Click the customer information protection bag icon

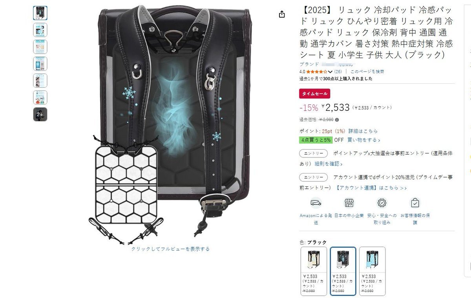tap(415, 203)
